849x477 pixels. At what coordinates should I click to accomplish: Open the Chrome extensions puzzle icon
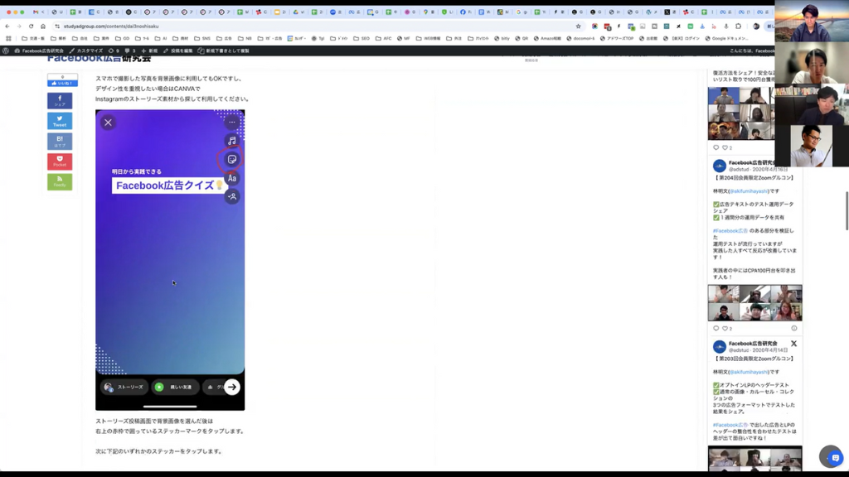tap(738, 26)
